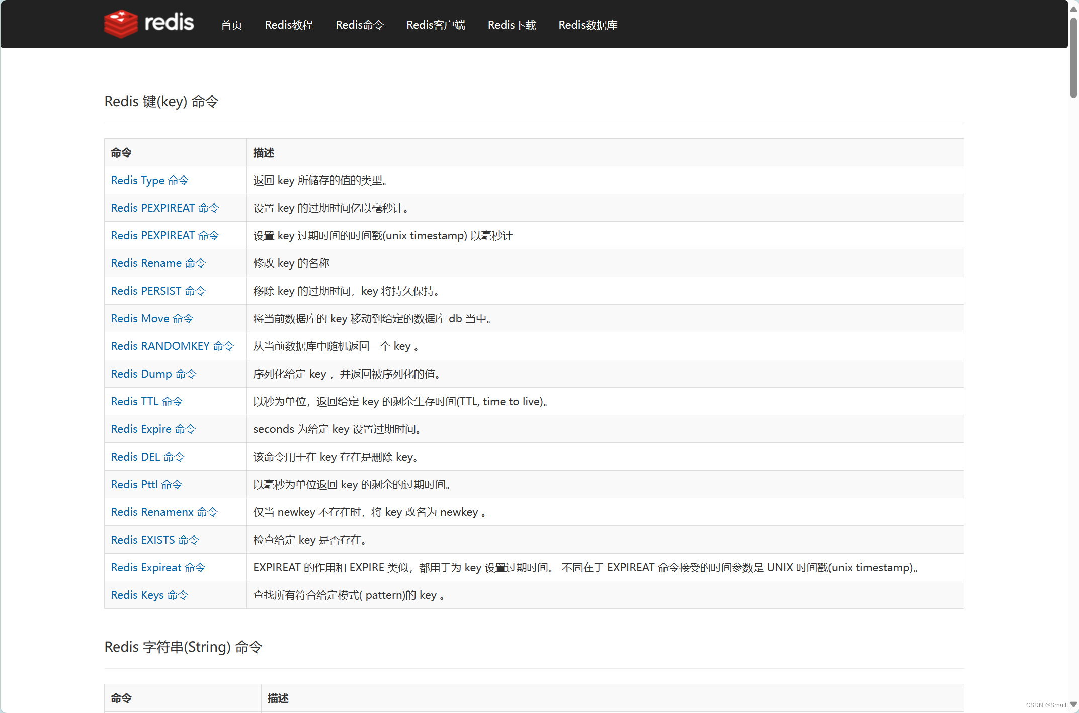Open the Redis Expireat 命令 link
This screenshot has width=1079, height=713.
[158, 567]
